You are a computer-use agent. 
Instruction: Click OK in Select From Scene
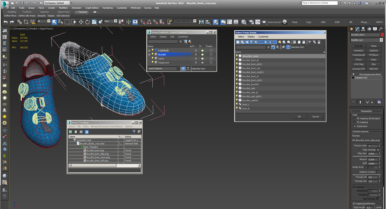tap(299, 117)
